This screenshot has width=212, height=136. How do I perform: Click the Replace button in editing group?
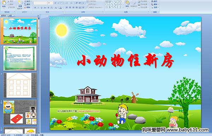155,4
